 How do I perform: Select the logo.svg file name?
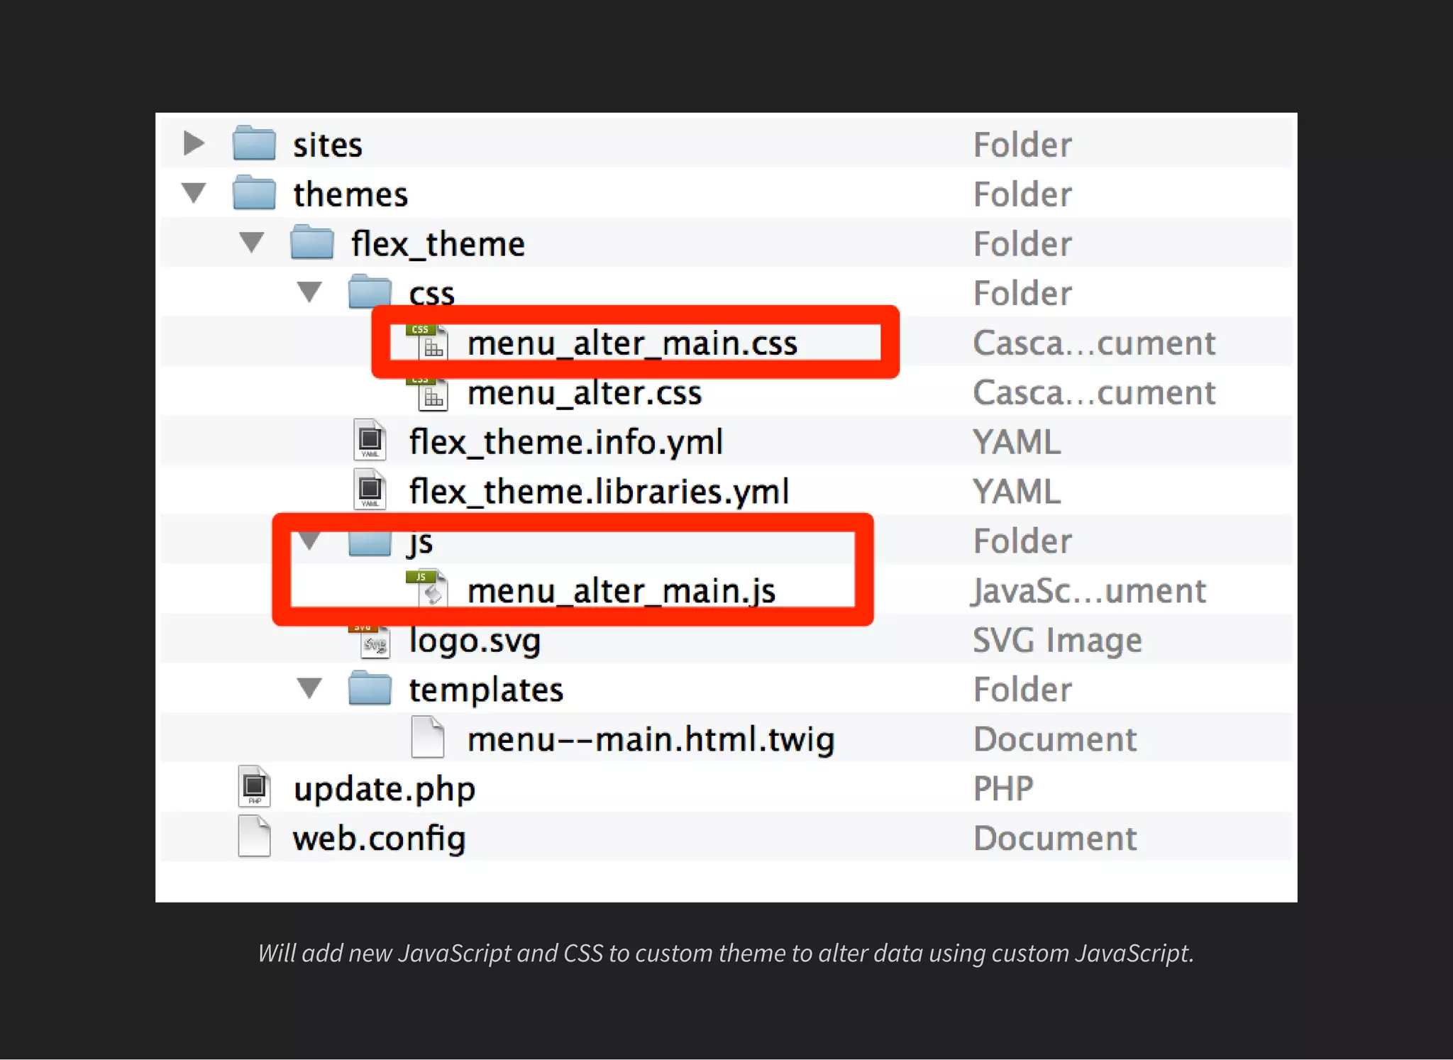[x=475, y=641]
